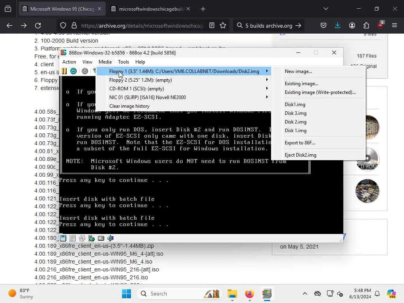The image size is (404, 303).
Task: Click the tracking protection shield icon
Action: (x=63, y=26)
